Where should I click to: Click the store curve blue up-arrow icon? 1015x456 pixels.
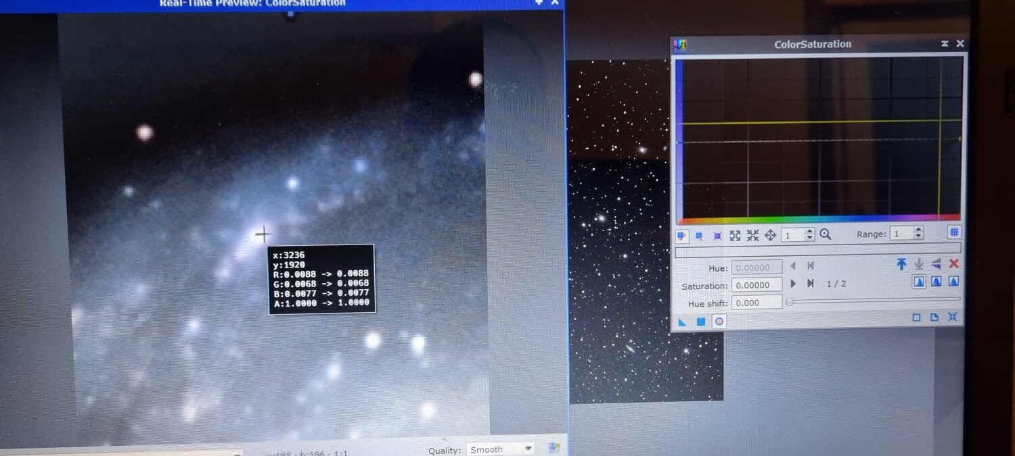pyautogui.click(x=901, y=264)
